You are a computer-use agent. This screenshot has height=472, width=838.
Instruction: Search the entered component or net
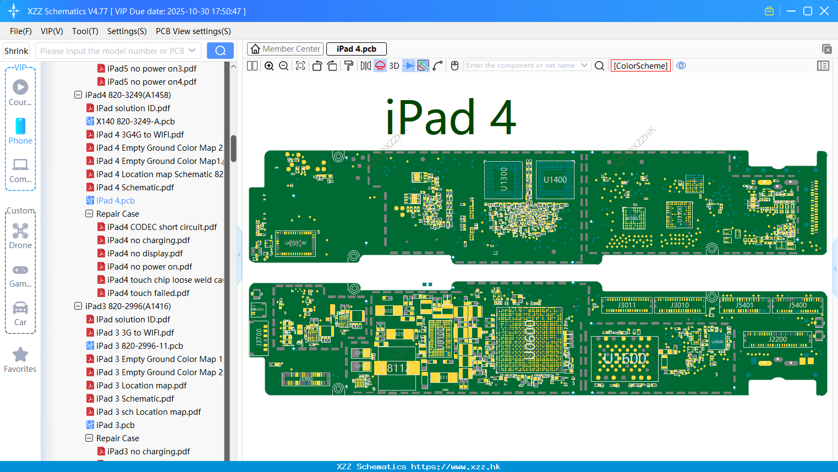[x=600, y=65]
